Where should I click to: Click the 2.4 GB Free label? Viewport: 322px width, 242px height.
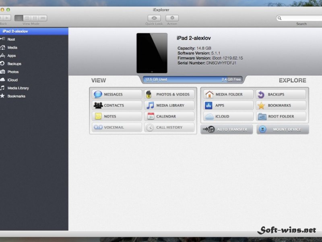(231, 79)
